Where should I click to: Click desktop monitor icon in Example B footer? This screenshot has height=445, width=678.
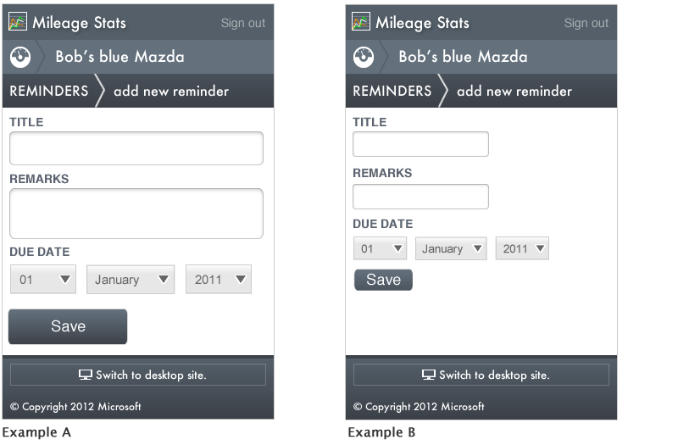click(x=429, y=375)
